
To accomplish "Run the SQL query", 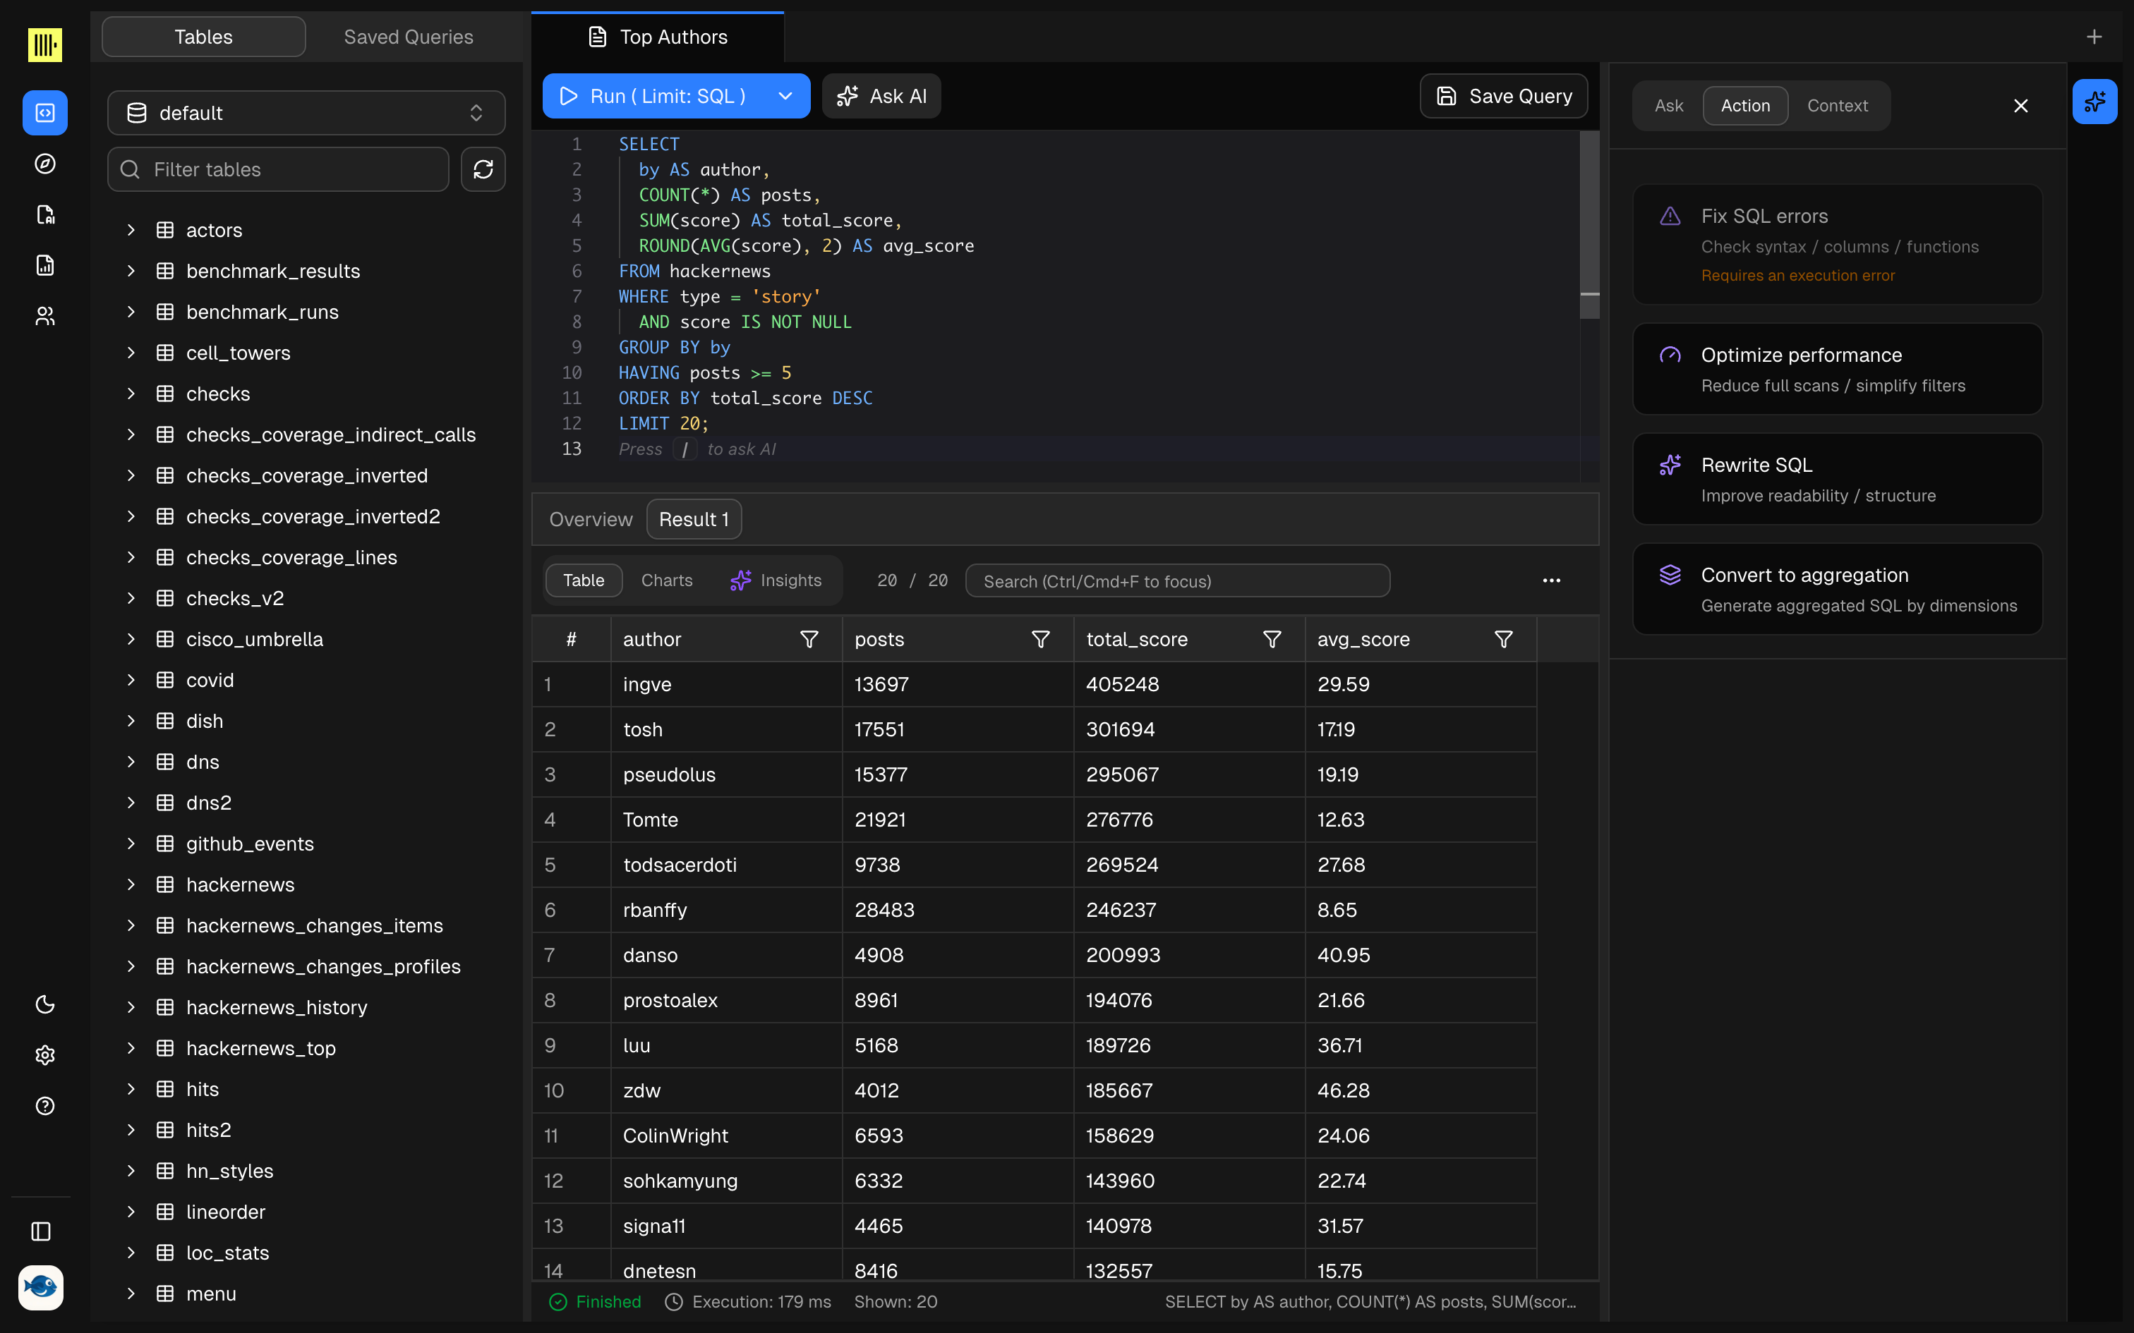I will [x=654, y=96].
